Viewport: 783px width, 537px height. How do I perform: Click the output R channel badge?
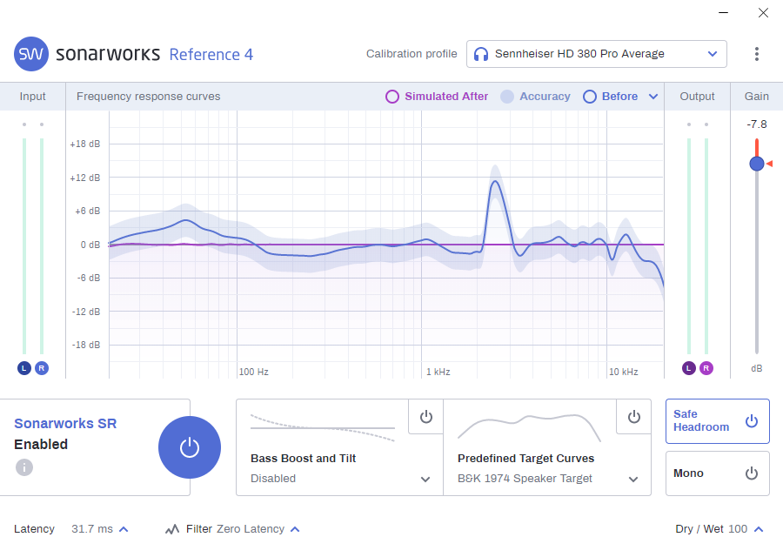[x=706, y=368]
